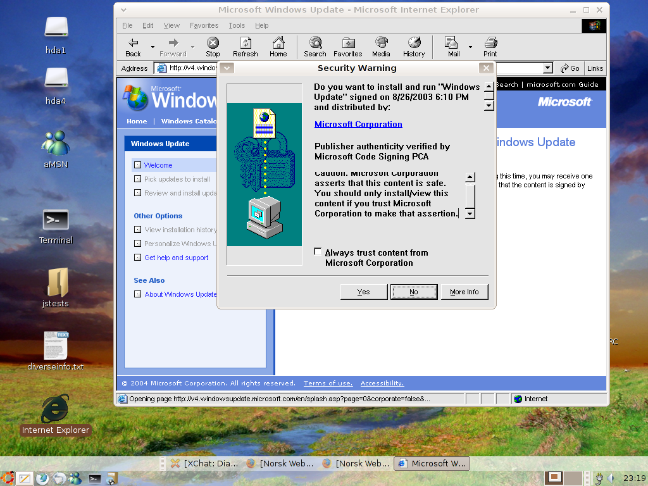Click the Ubuntu menu logo in the panel

8,478
